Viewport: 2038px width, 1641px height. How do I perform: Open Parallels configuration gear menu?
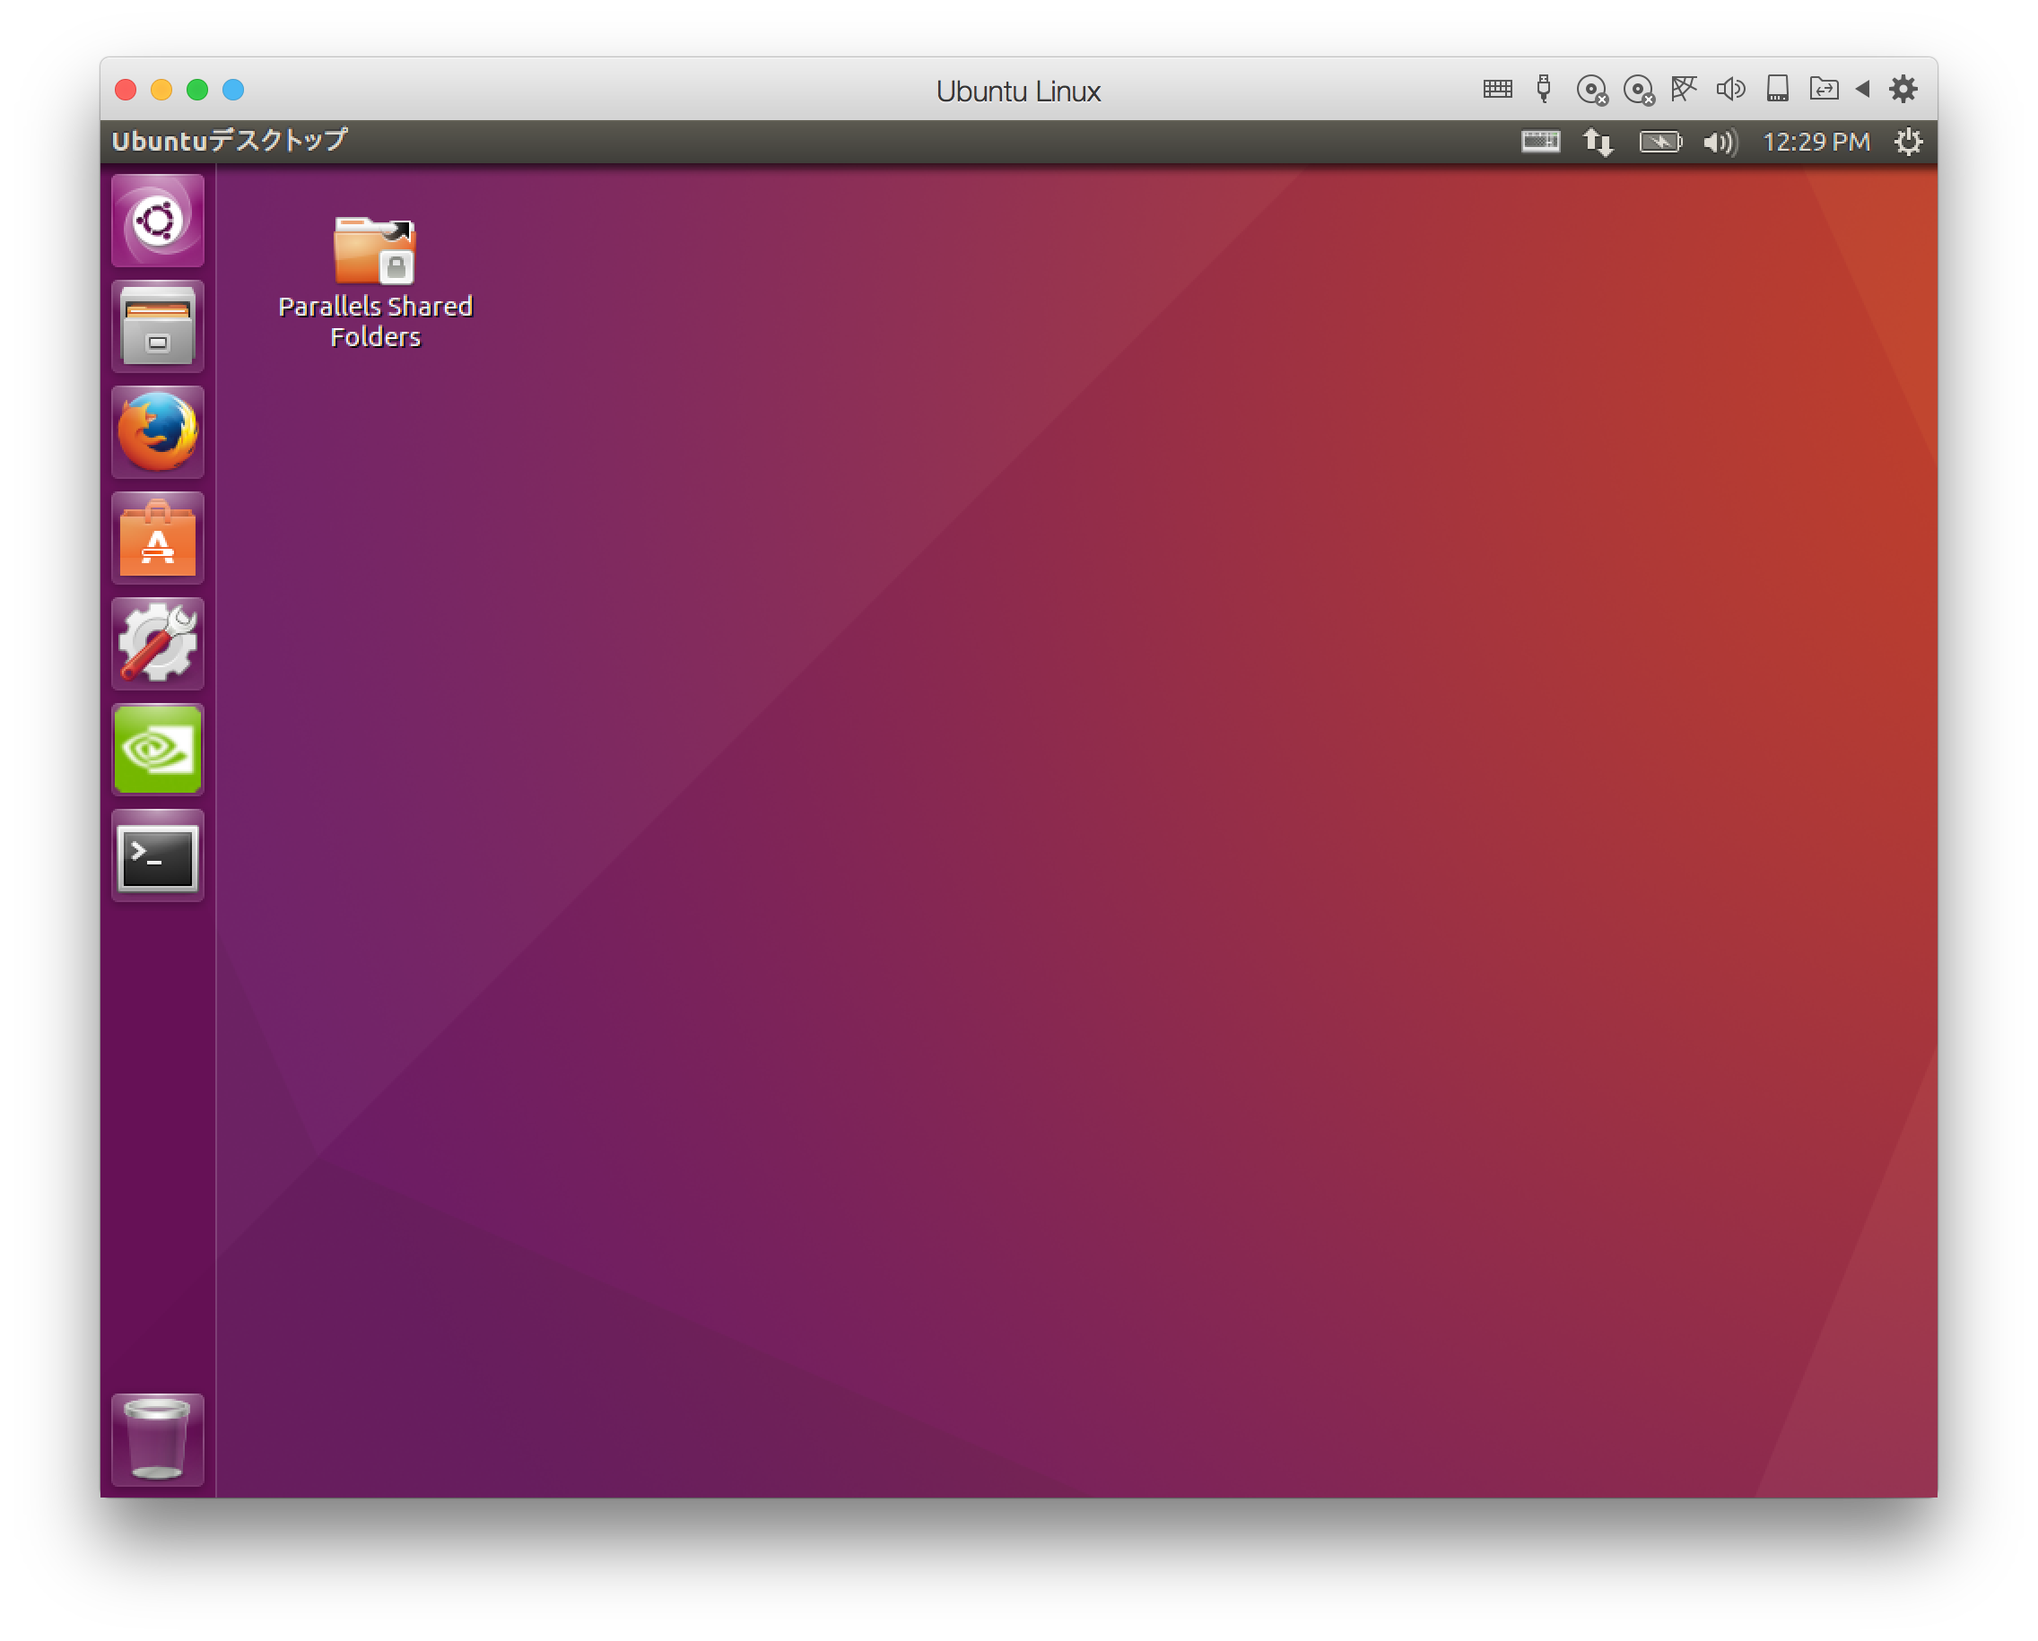[x=1903, y=89]
